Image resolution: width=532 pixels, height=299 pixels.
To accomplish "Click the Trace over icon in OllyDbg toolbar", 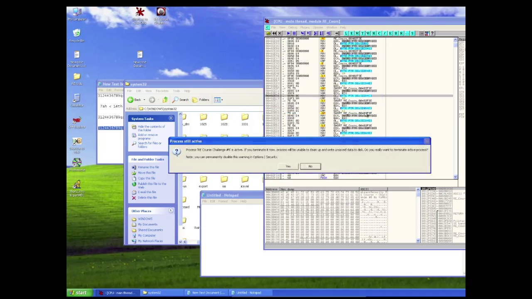I will pos(322,33).
